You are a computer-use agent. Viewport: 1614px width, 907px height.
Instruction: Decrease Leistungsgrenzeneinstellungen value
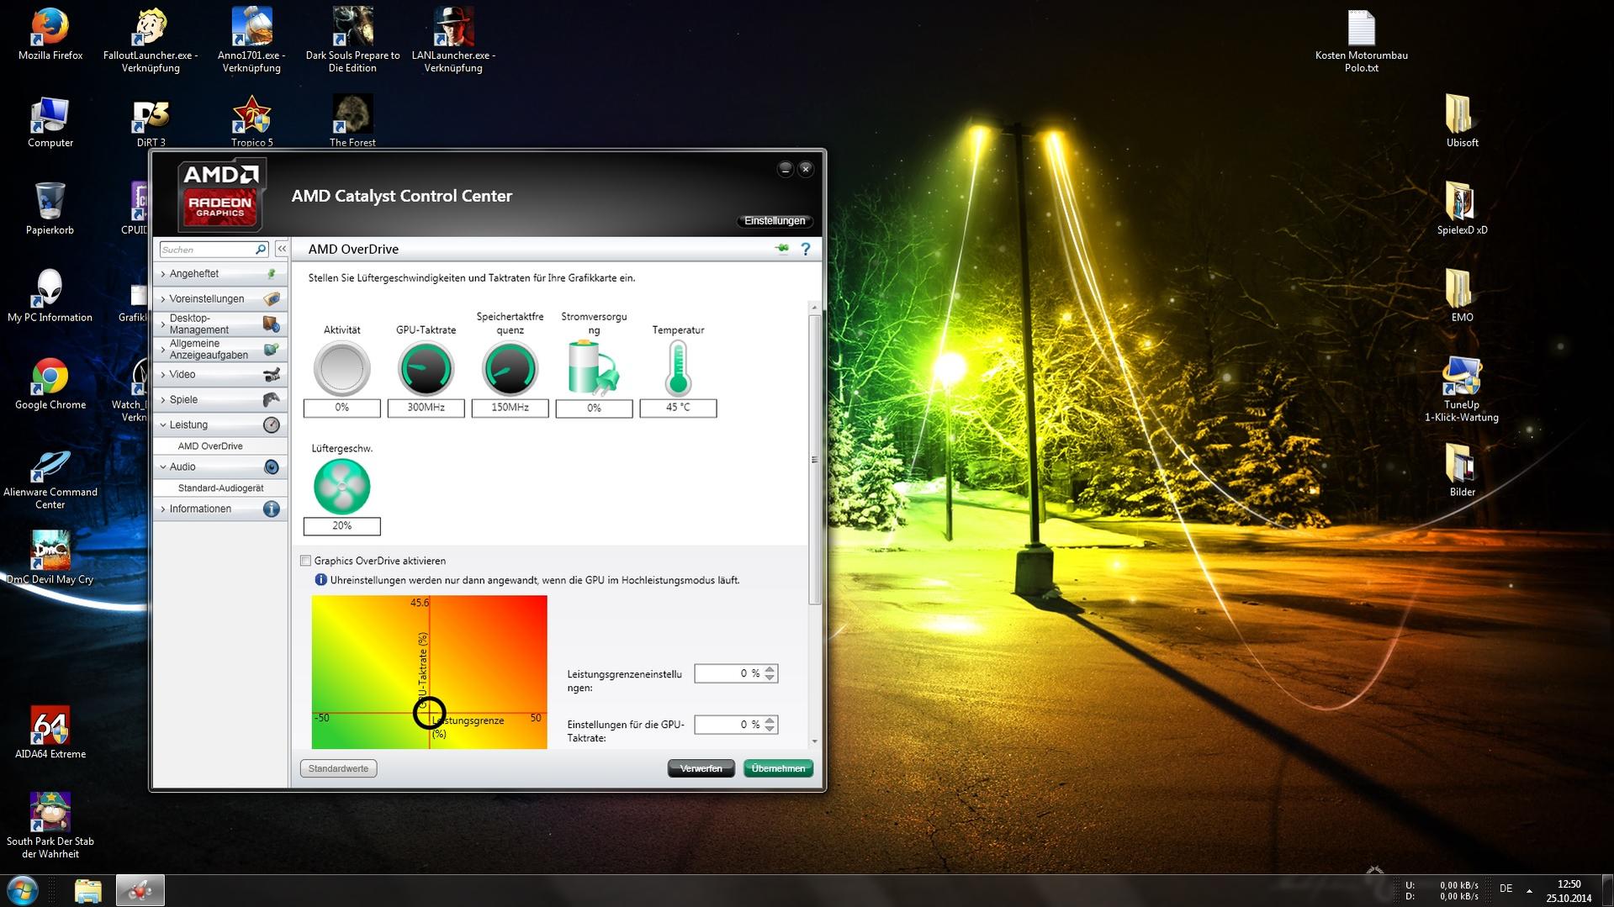pos(770,678)
